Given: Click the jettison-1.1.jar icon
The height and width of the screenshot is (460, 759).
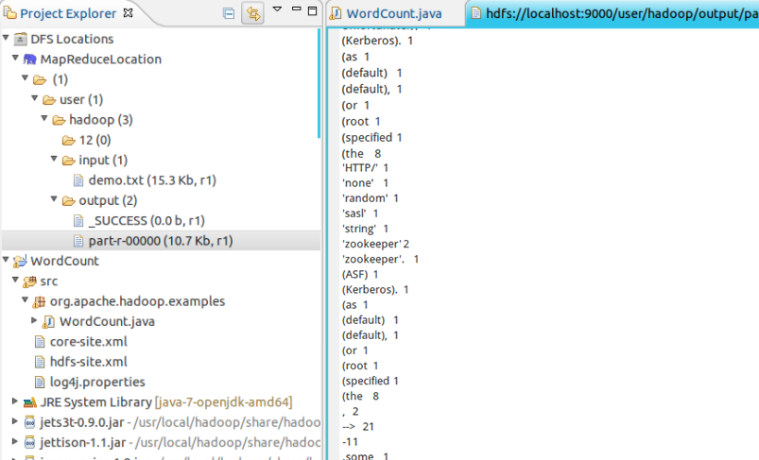Looking at the screenshot, I should coord(30,443).
